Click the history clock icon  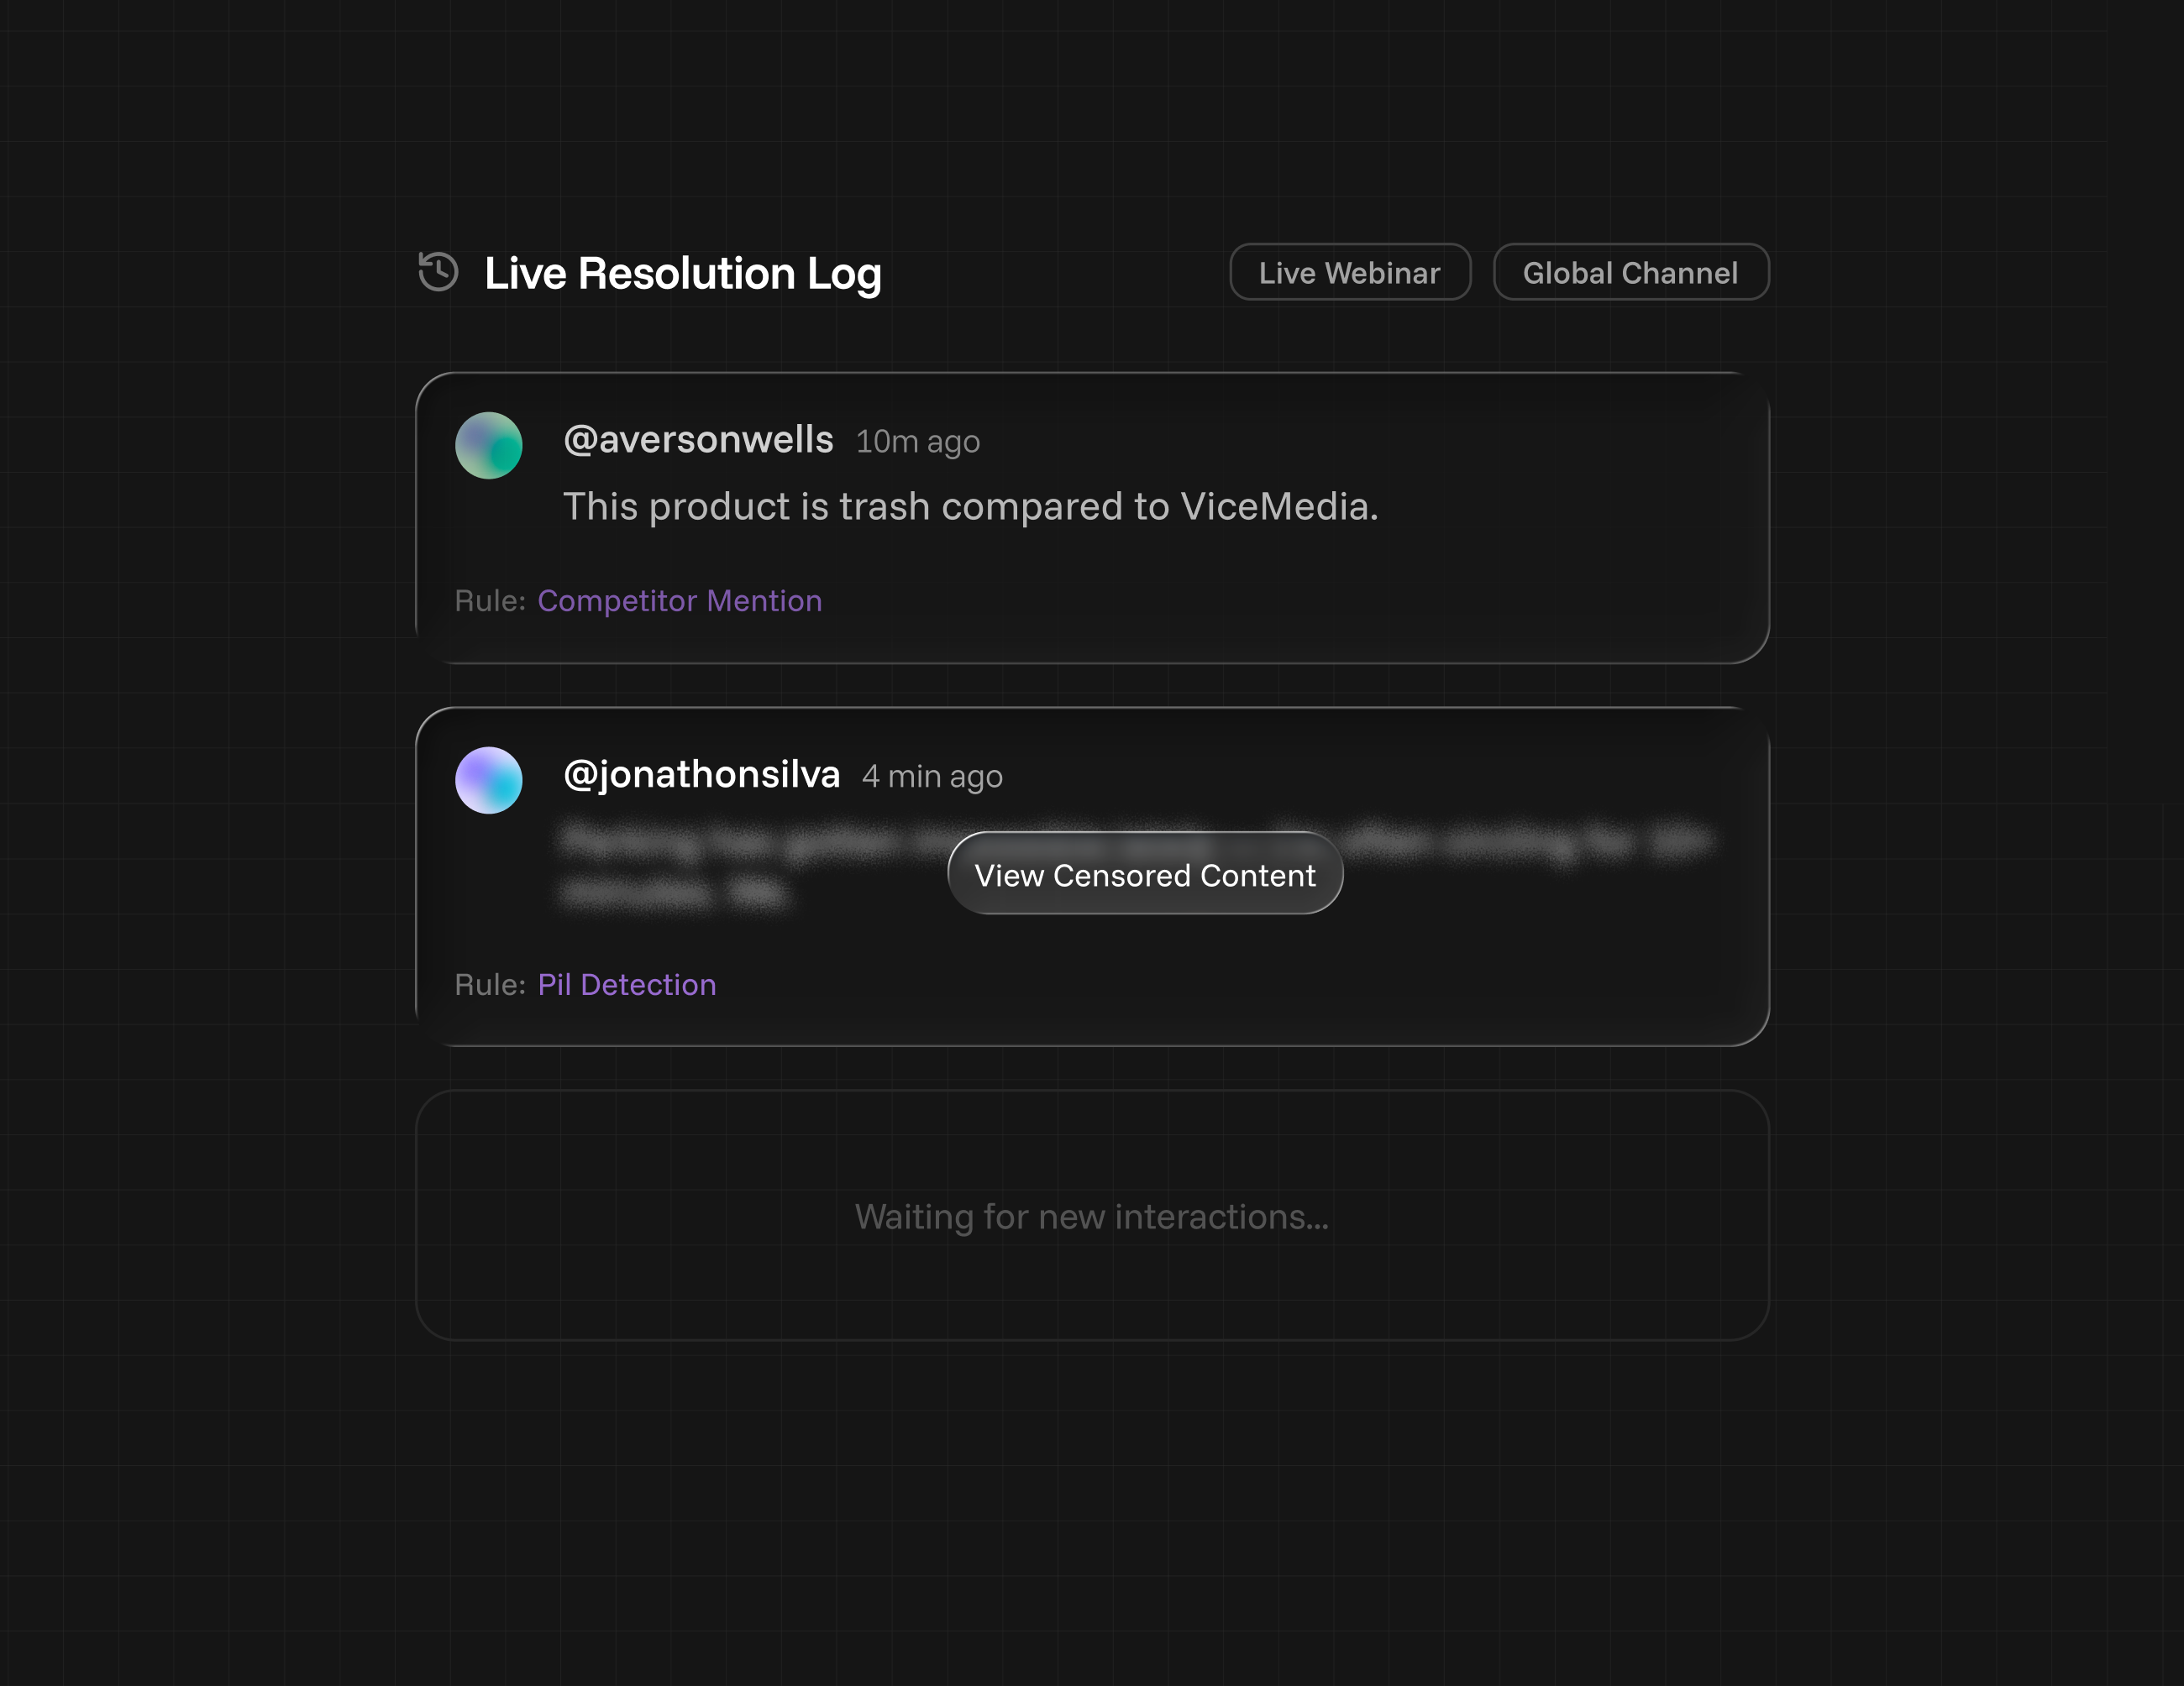(438, 272)
